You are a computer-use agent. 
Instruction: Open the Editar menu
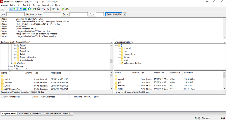13,5
